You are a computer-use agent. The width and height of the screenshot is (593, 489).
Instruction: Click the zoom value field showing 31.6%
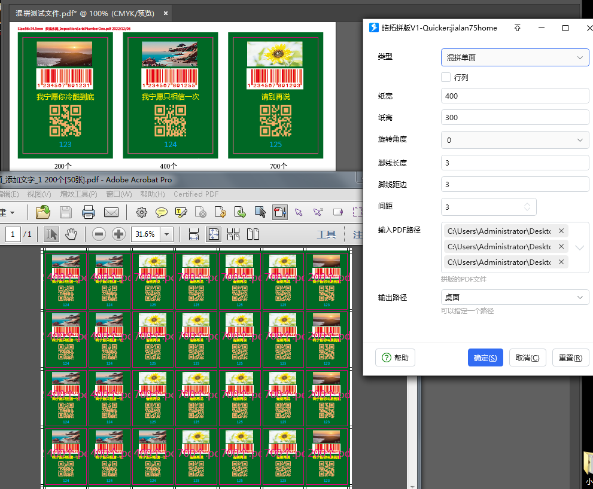click(145, 234)
